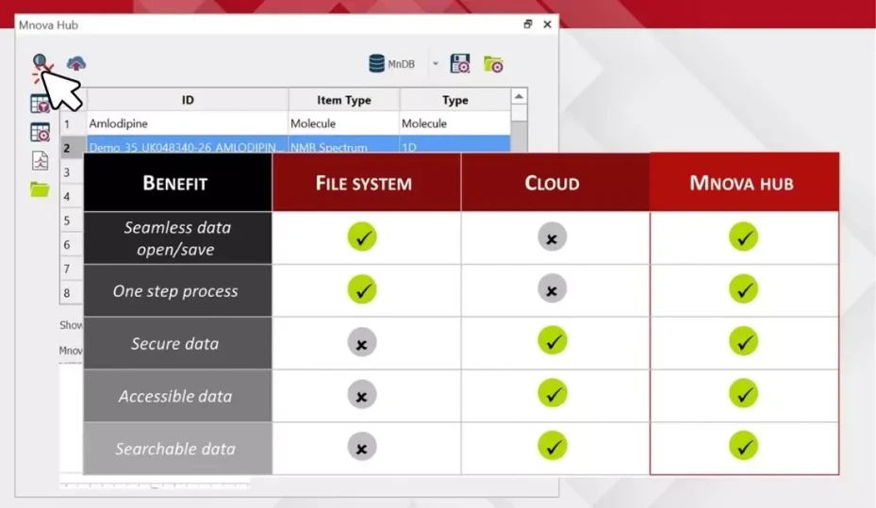Expand the dropdown arrow beside MnDB
This screenshot has width=876, height=508.
[x=436, y=64]
